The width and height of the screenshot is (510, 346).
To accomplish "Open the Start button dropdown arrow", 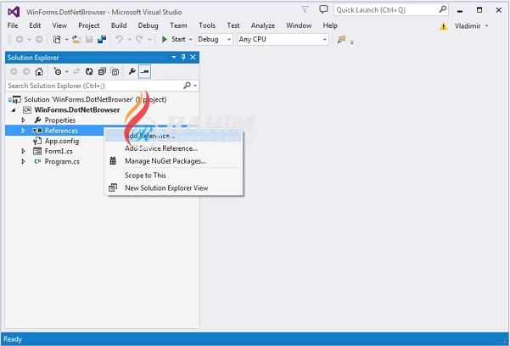I will click(191, 40).
